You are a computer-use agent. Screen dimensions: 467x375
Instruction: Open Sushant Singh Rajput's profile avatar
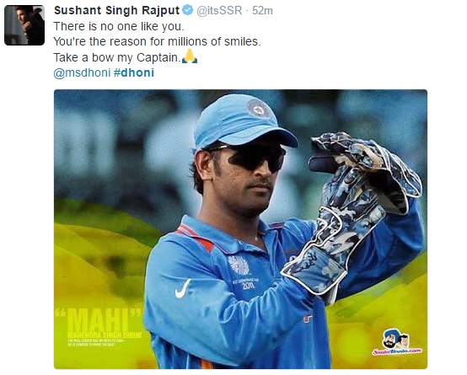coord(24,25)
